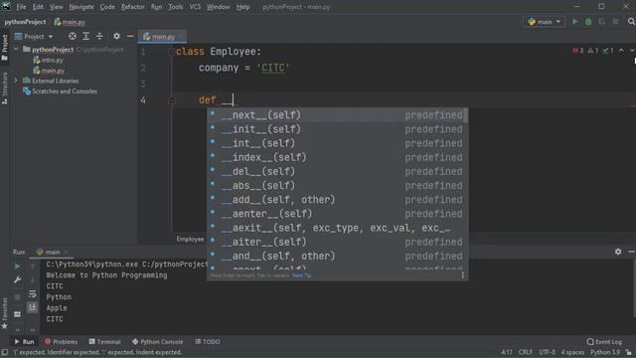Click the errors count indicator in editor
Image resolution: width=636 pixels, height=358 pixels.
pos(578,51)
